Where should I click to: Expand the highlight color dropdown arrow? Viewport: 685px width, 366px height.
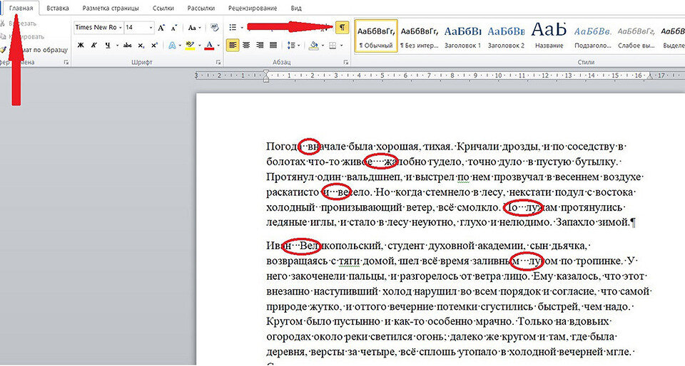[199, 46]
